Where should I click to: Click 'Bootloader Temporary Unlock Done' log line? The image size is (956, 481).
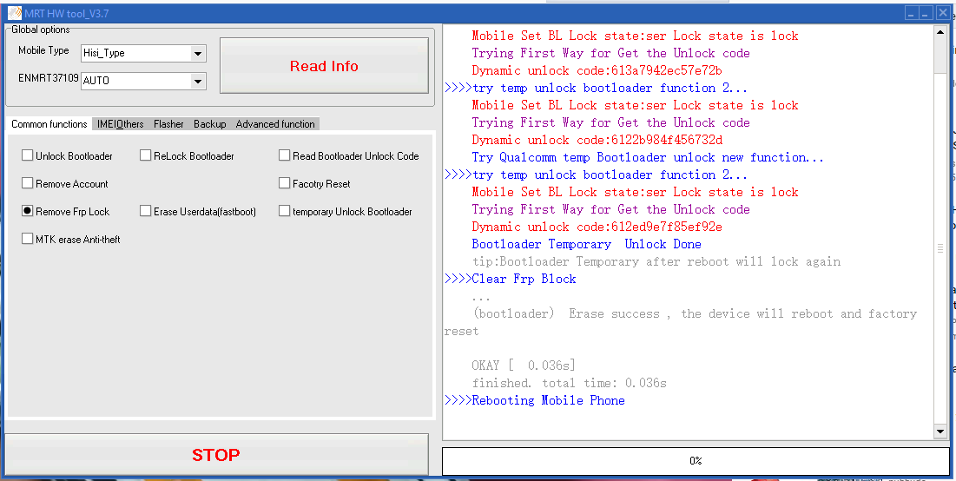point(586,244)
